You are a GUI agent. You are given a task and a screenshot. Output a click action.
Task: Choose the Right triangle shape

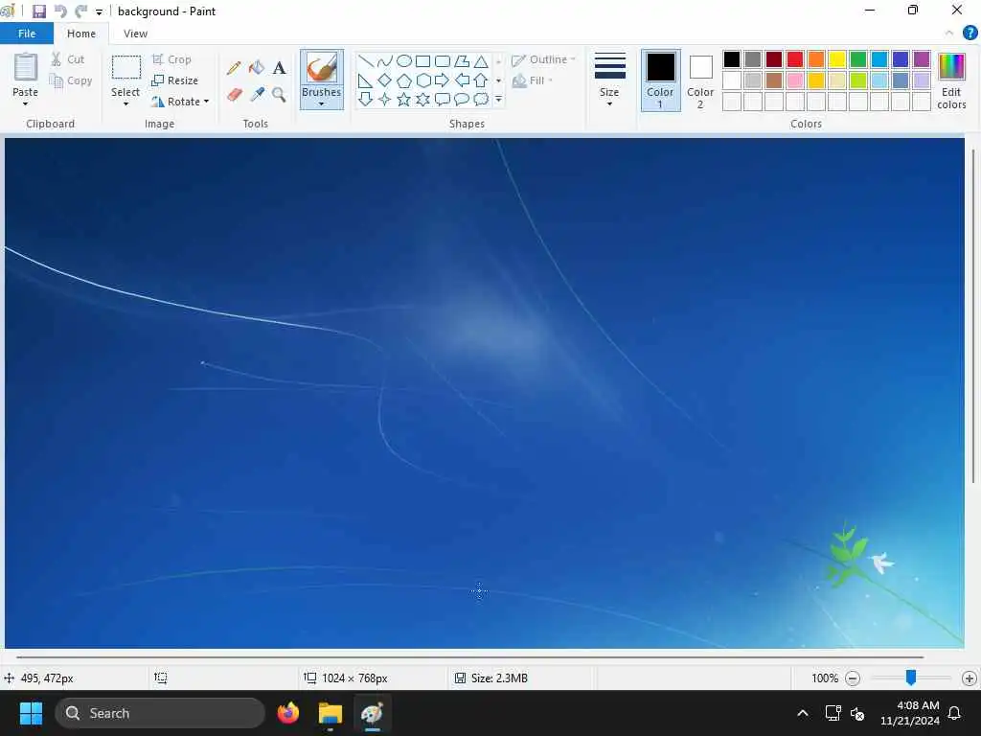(x=365, y=80)
